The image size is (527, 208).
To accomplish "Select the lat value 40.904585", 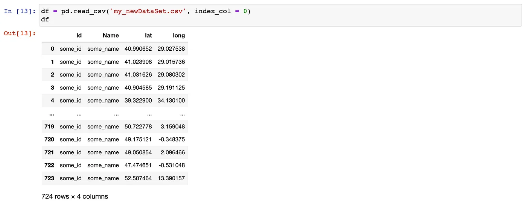I will click(x=138, y=87).
